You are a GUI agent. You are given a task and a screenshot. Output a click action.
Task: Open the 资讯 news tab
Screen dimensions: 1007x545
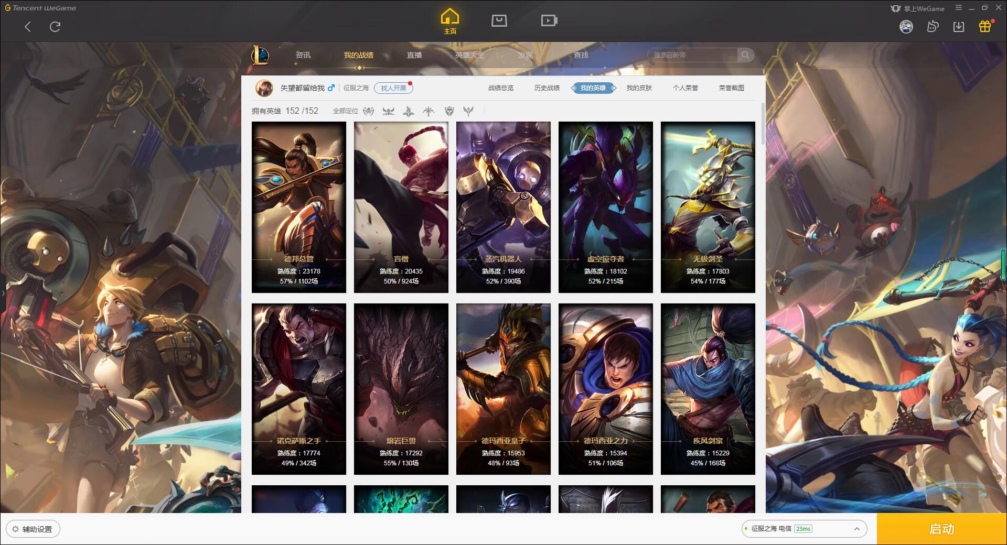point(303,55)
